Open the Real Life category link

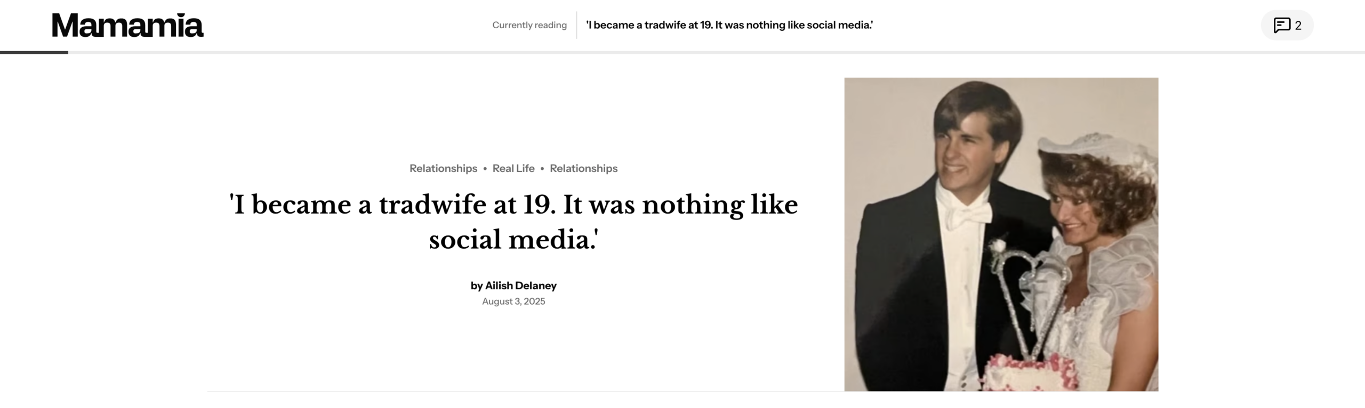pyautogui.click(x=513, y=168)
